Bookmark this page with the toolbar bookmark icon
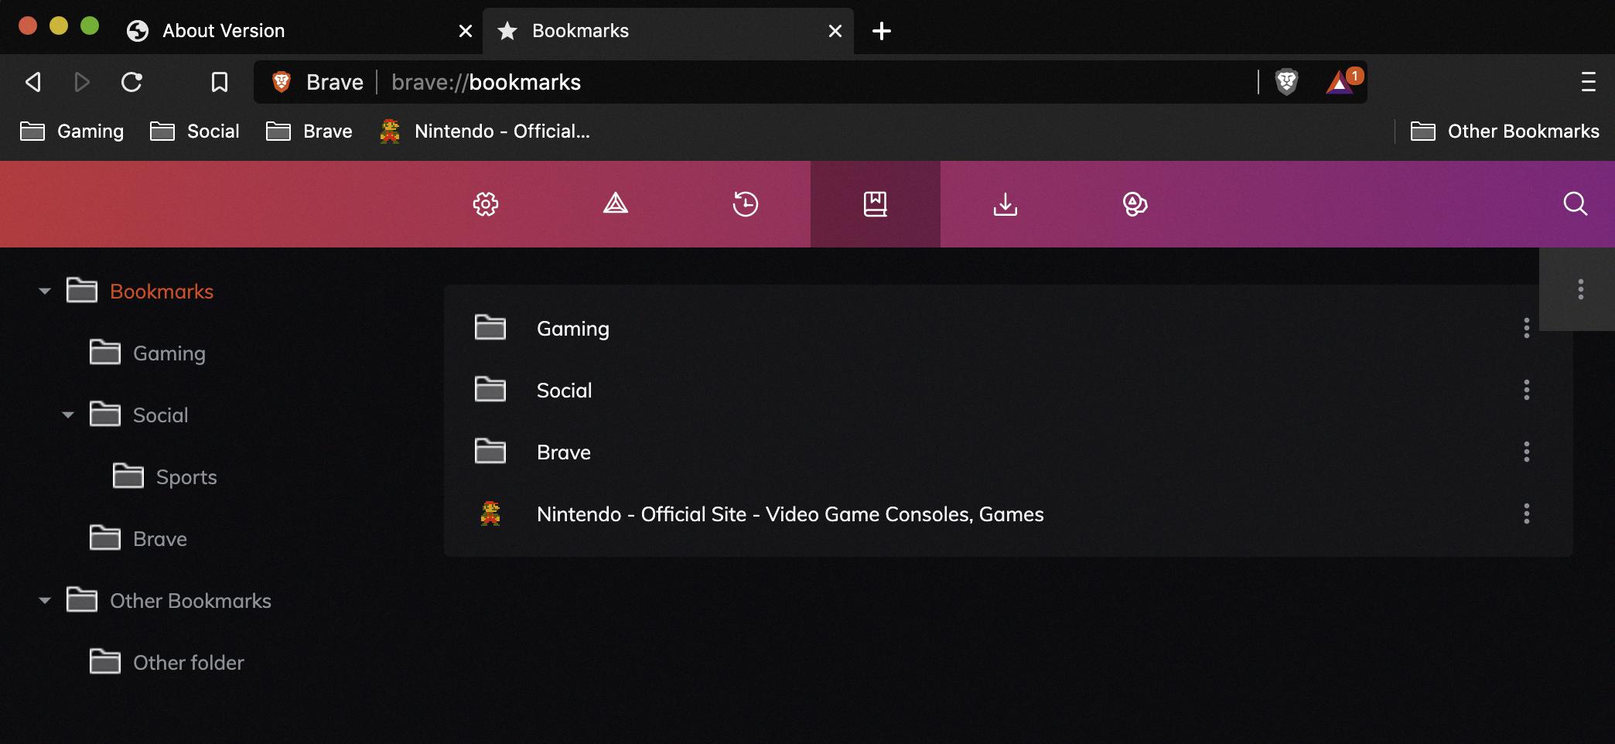This screenshot has width=1615, height=744. [x=220, y=82]
